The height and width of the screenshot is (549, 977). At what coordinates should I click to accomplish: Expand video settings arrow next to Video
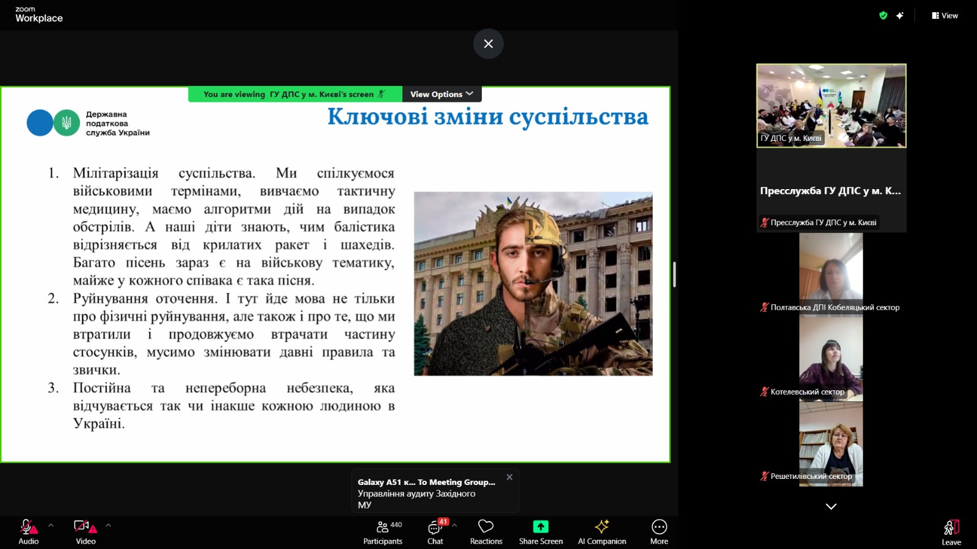tap(108, 525)
